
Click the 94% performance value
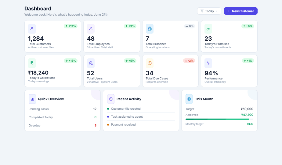211,73
